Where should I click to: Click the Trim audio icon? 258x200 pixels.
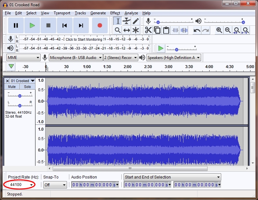click(175, 30)
